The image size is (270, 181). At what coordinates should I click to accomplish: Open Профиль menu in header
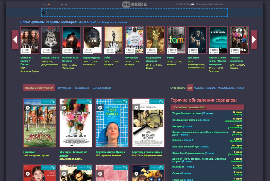(219, 4)
